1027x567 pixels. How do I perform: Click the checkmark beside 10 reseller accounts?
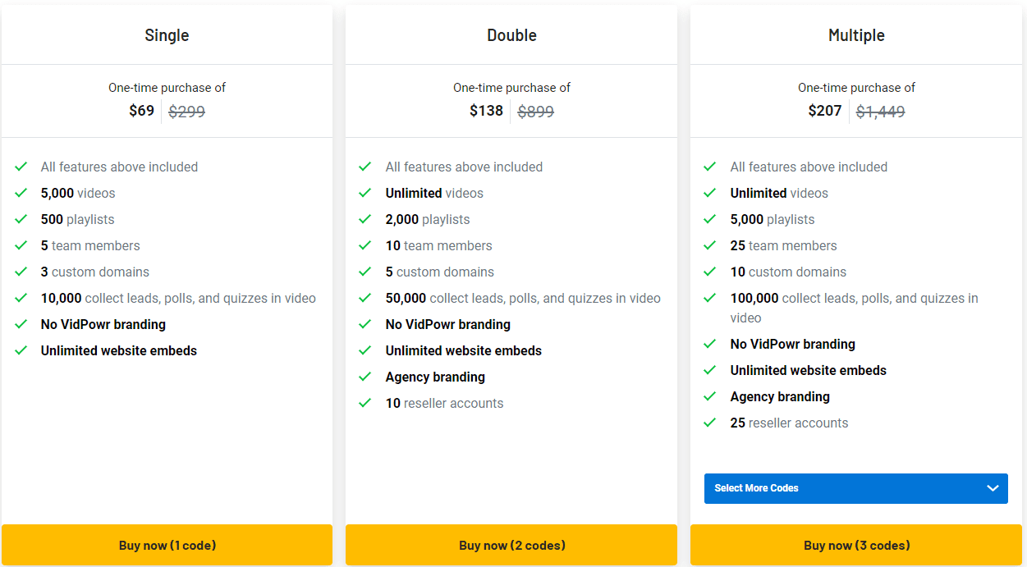tap(366, 403)
